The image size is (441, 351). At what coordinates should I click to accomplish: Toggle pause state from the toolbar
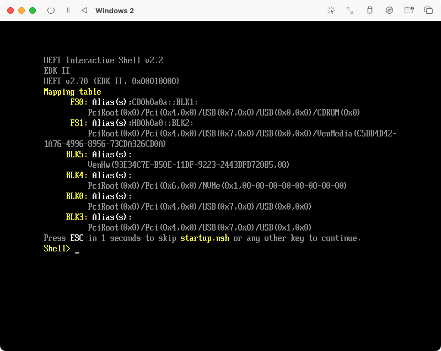[x=68, y=10]
